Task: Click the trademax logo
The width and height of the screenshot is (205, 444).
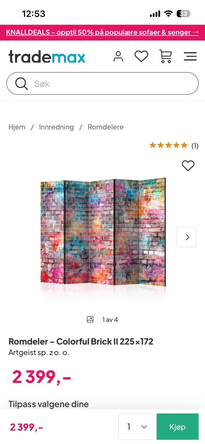Action: click(x=47, y=57)
